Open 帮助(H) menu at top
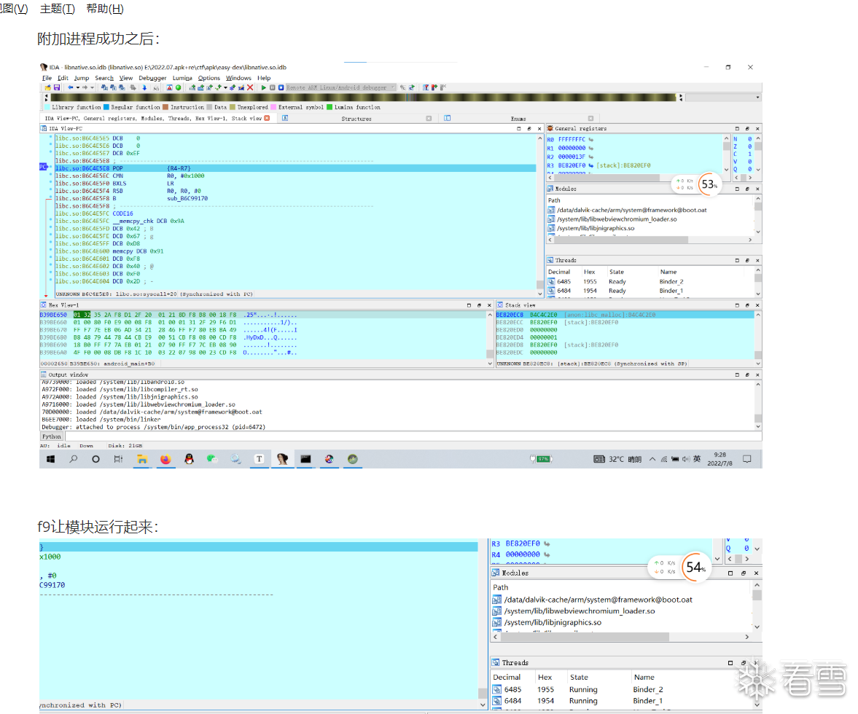 point(105,9)
